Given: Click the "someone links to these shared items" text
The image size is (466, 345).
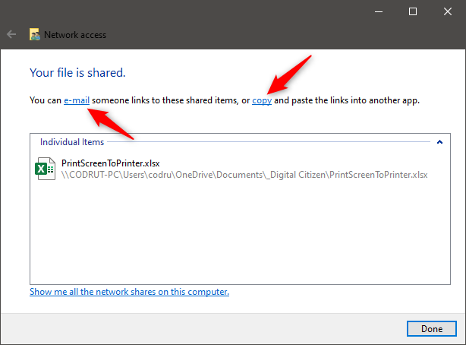Looking at the screenshot, I should tap(165, 100).
